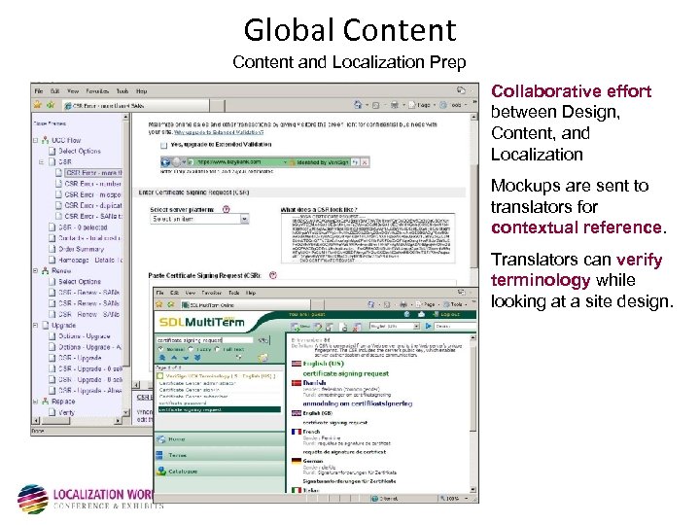The width and height of the screenshot is (700, 525).
Task: Open Favorites menu in back browser
Action: (97, 91)
